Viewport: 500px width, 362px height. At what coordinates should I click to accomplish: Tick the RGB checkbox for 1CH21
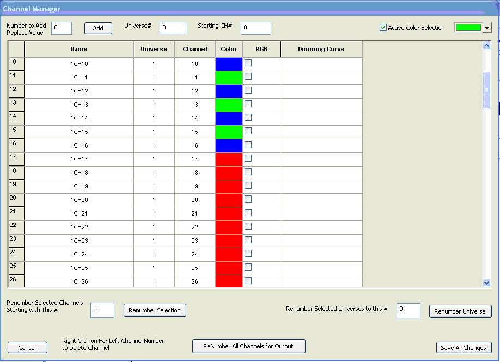(x=248, y=212)
